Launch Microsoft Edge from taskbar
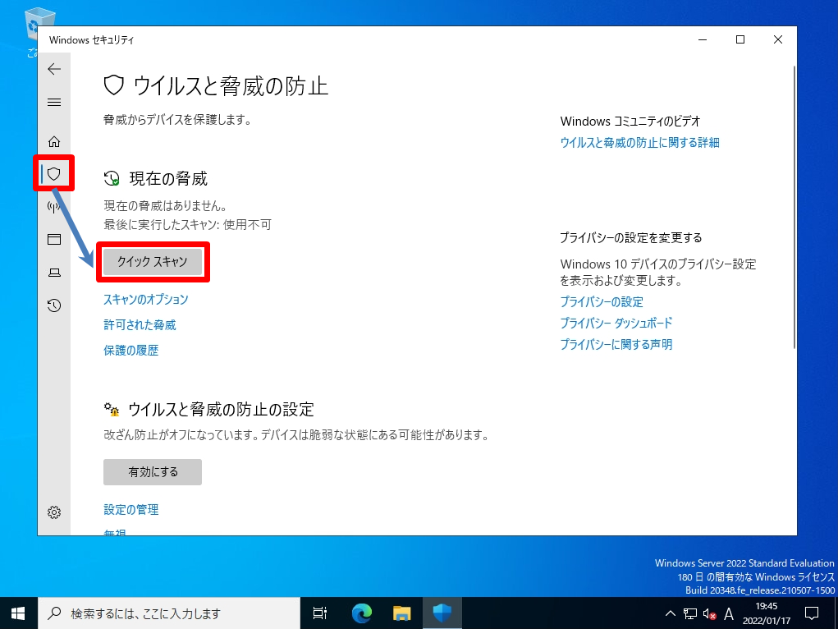 pyautogui.click(x=361, y=613)
